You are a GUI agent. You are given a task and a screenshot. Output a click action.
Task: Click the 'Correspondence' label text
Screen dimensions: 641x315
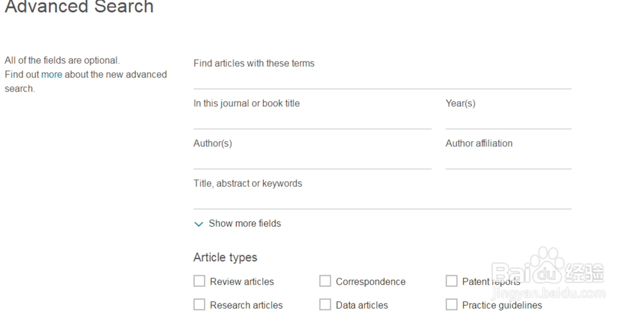click(370, 282)
